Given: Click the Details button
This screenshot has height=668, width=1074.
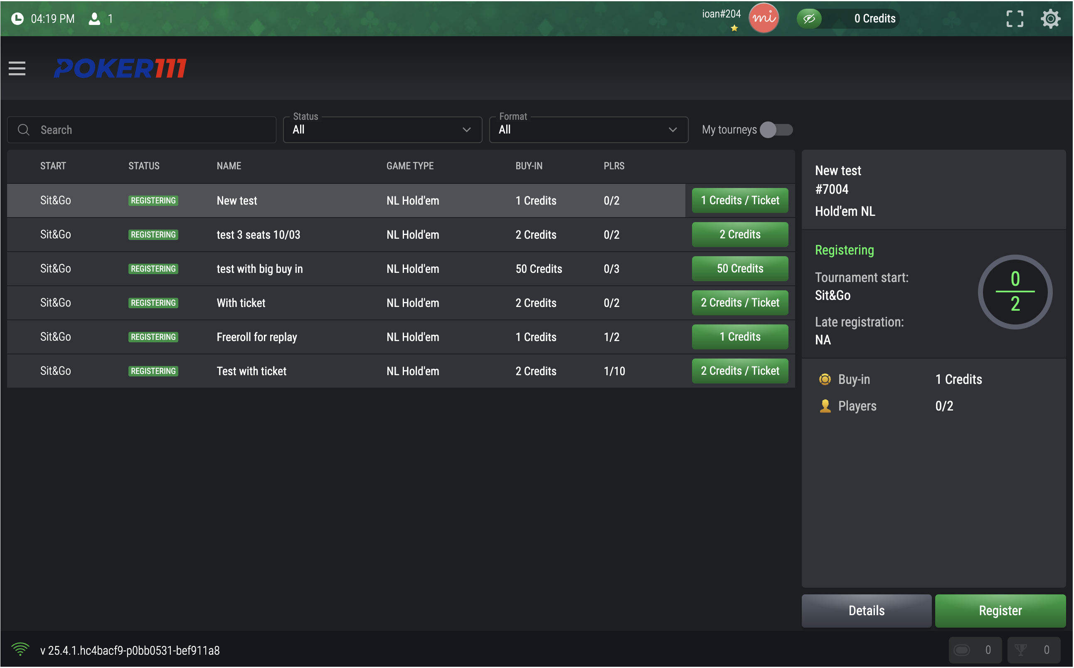Looking at the screenshot, I should click(866, 611).
